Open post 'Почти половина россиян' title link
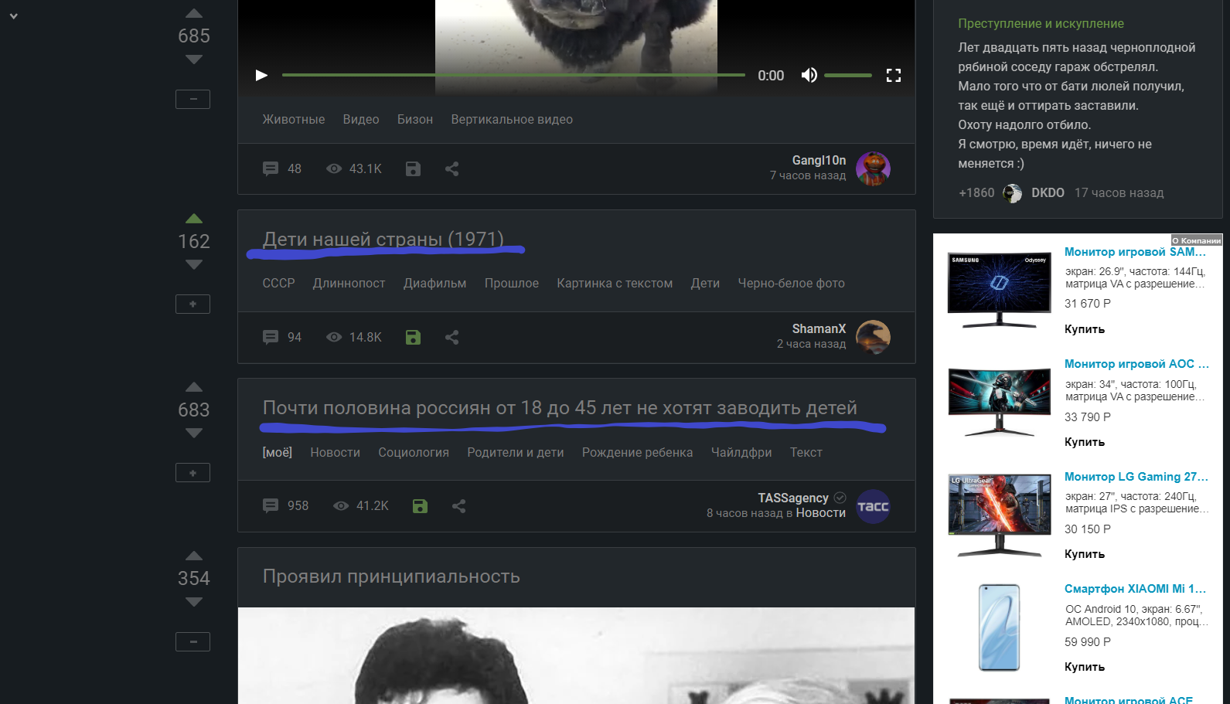1230x704 pixels. coord(559,408)
